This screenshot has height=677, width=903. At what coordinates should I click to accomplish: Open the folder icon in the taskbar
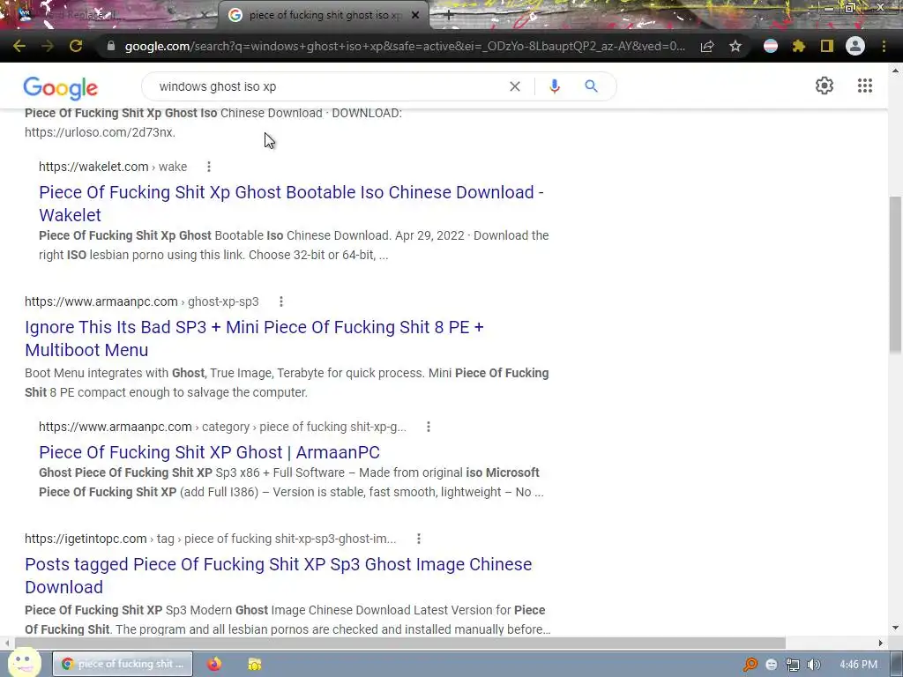tap(255, 664)
